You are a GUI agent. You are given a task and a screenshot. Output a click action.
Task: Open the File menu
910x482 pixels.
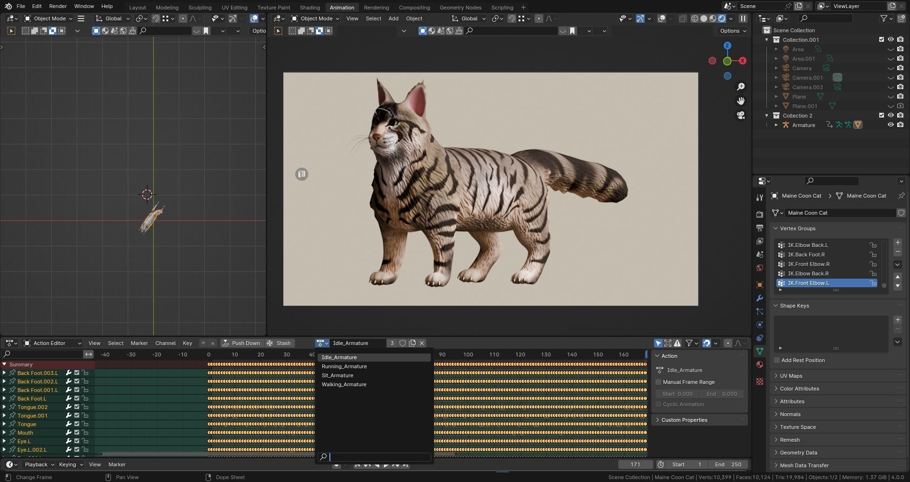coord(21,6)
